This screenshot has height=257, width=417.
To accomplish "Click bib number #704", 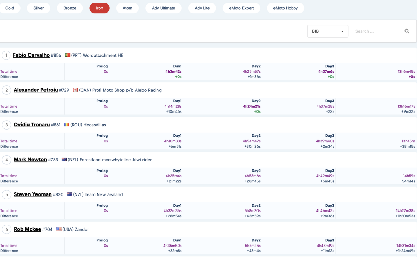I will pos(48,230).
